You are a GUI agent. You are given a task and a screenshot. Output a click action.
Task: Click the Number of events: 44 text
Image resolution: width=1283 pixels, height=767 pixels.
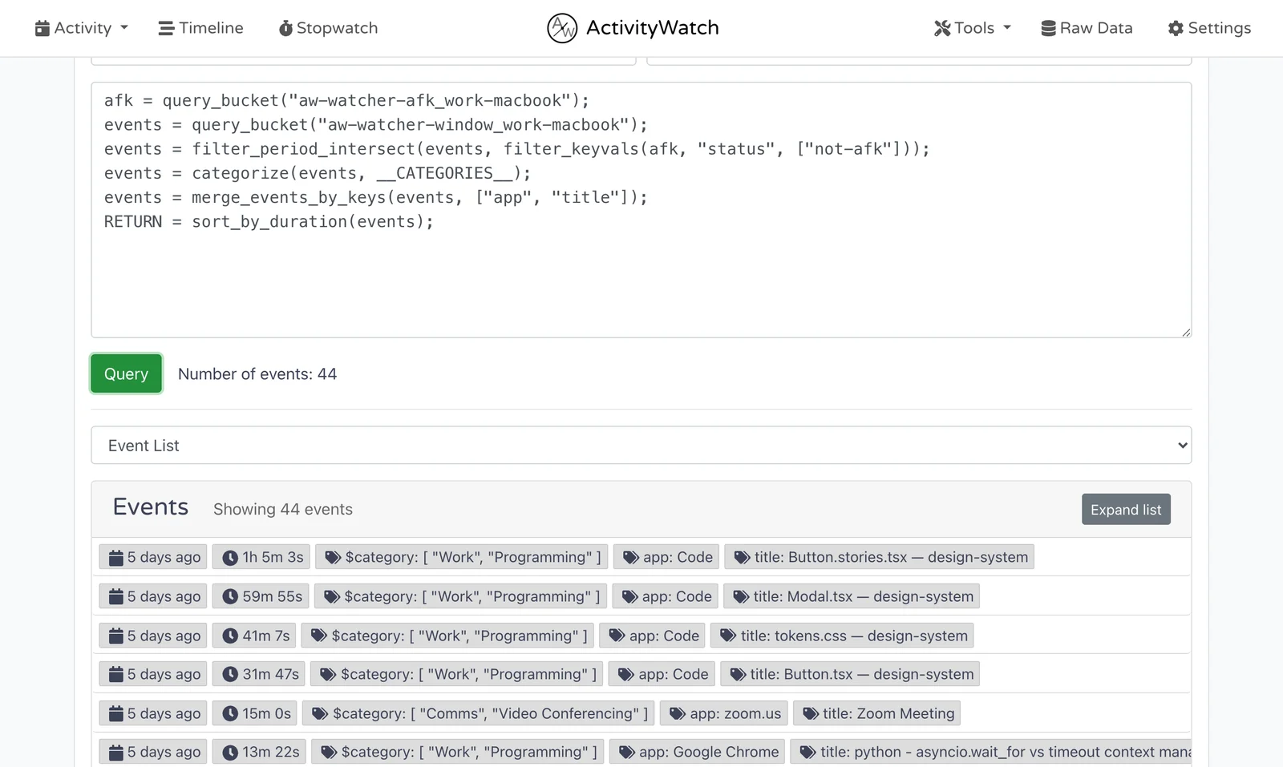pos(257,374)
